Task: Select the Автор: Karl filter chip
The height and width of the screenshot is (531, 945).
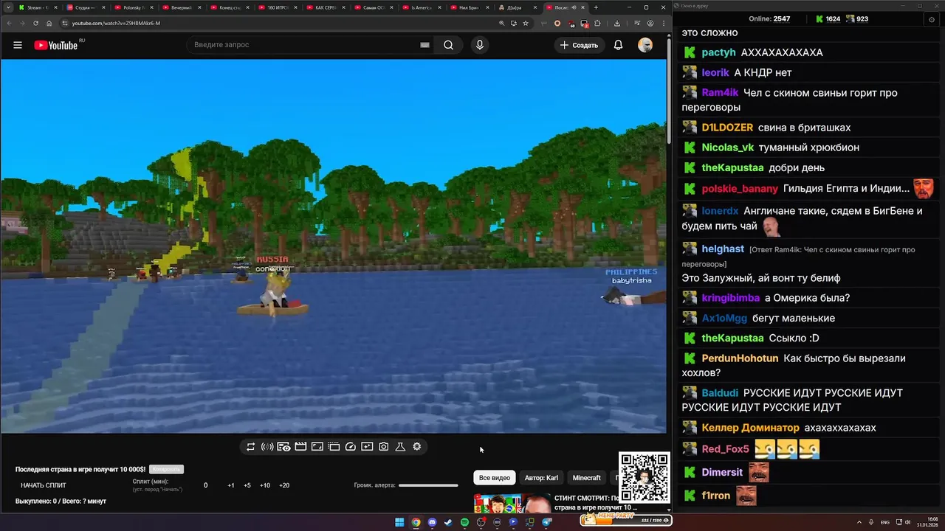Action: 541,478
